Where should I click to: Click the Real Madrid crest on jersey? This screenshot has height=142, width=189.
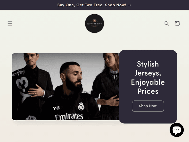coord(81,106)
